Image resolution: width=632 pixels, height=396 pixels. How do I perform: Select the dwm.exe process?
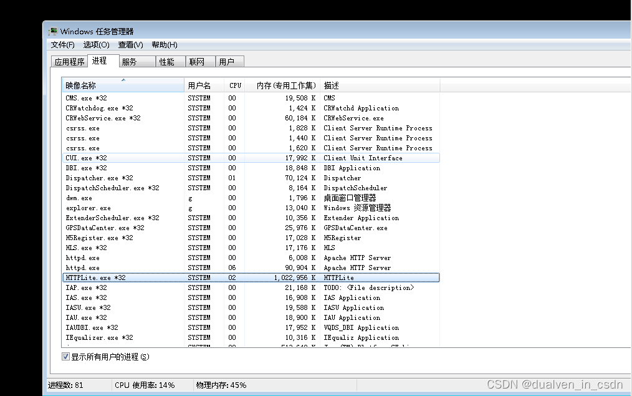coord(251,198)
